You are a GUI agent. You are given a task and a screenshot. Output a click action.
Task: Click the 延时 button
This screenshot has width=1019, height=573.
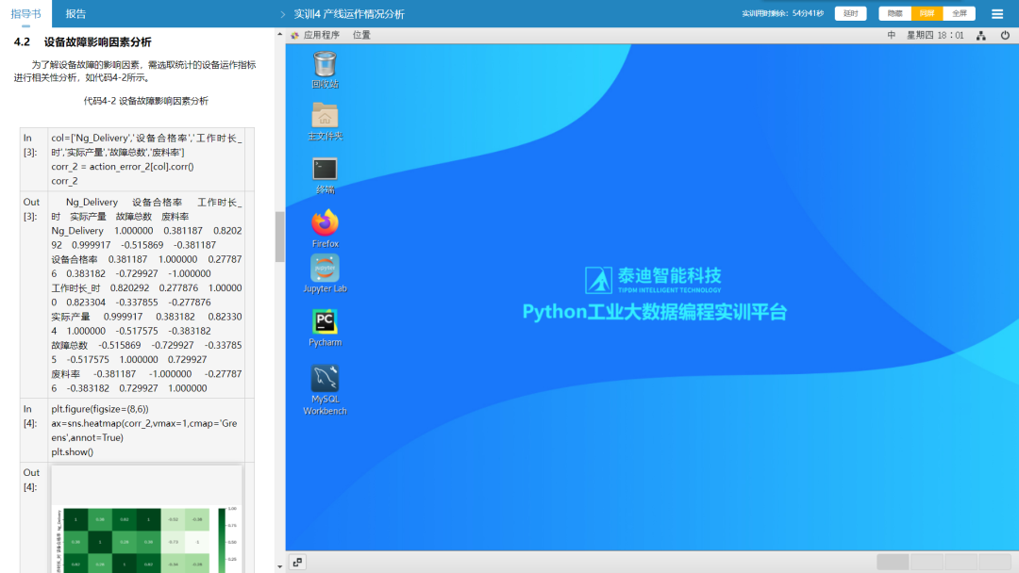click(x=850, y=13)
